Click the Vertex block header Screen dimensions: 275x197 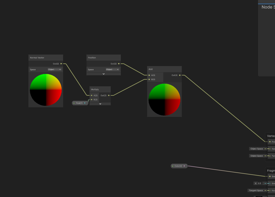pyautogui.click(x=271, y=136)
